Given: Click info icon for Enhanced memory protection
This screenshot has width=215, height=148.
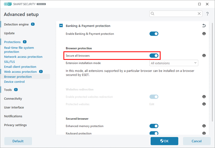Looking at the screenshot, I should pos(204,126).
